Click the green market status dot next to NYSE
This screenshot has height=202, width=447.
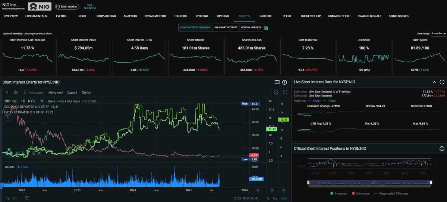click(42, 101)
